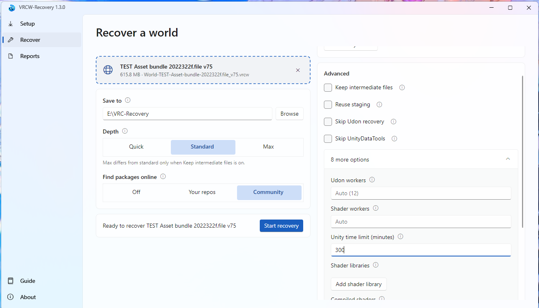The image size is (539, 308).
Task: Show info for Skip UnityDataTools
Action: pyautogui.click(x=394, y=138)
